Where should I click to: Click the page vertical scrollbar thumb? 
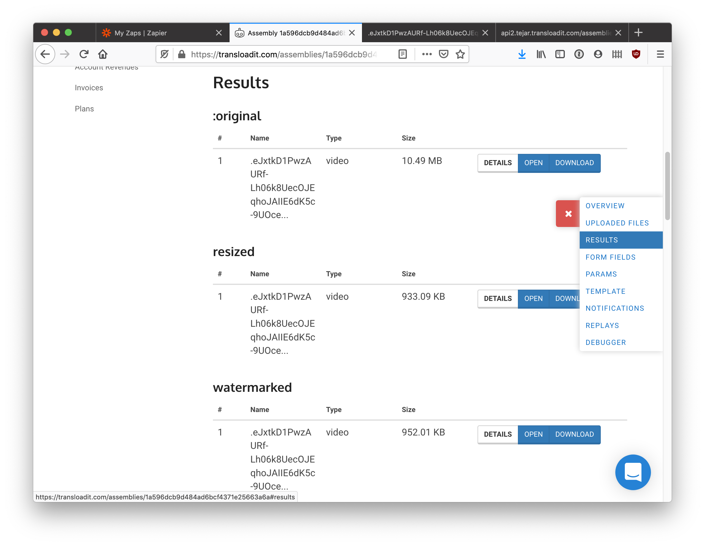(667, 186)
